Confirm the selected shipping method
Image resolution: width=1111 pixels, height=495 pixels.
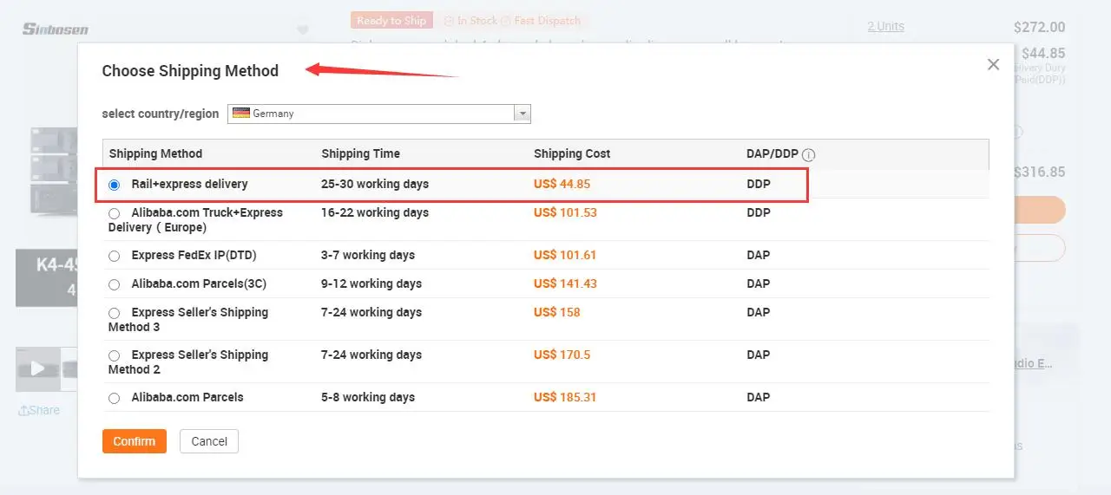(x=134, y=441)
